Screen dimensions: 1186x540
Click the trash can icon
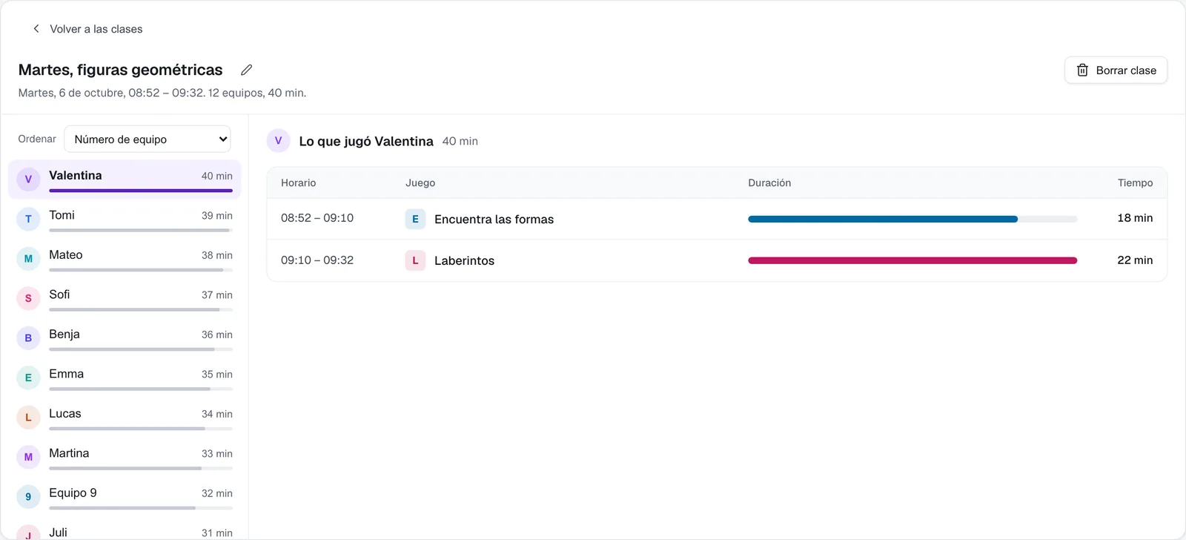[1082, 70]
